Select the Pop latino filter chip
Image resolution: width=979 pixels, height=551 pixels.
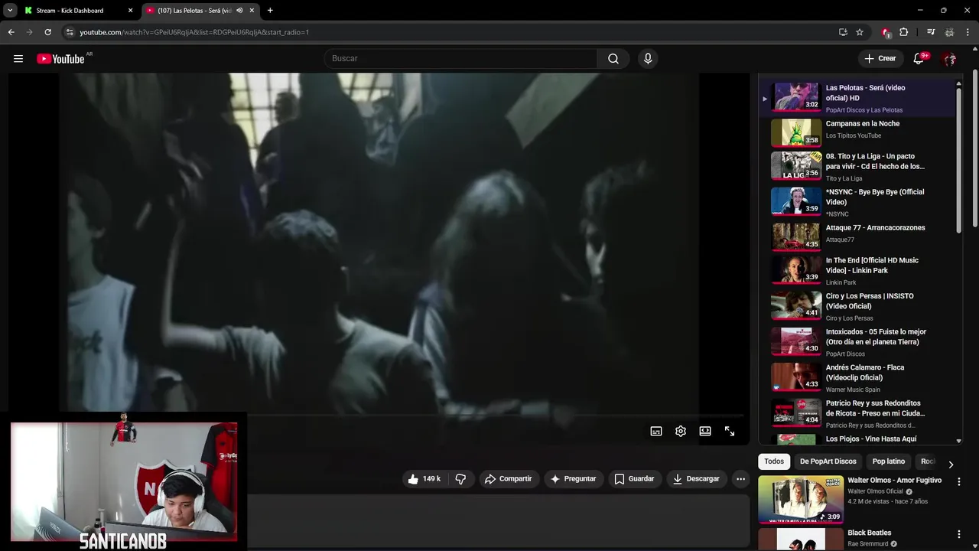coord(889,461)
